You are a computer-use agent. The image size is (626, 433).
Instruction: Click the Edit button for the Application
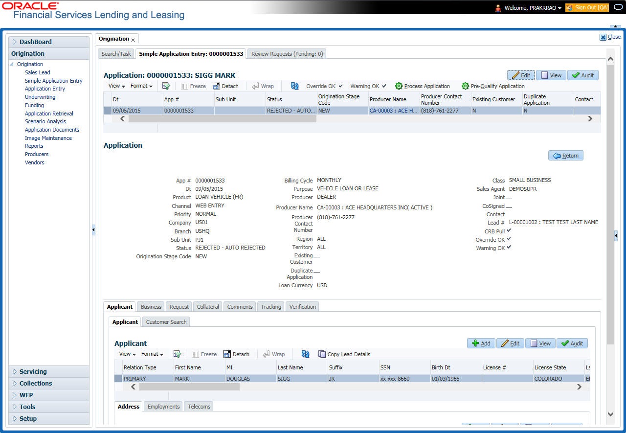point(521,75)
